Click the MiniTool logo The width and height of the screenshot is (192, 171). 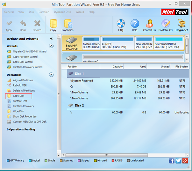[x=174, y=12]
